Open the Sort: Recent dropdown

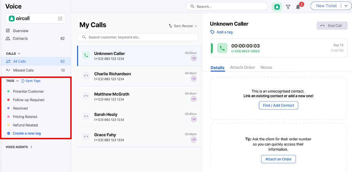[x=183, y=26]
